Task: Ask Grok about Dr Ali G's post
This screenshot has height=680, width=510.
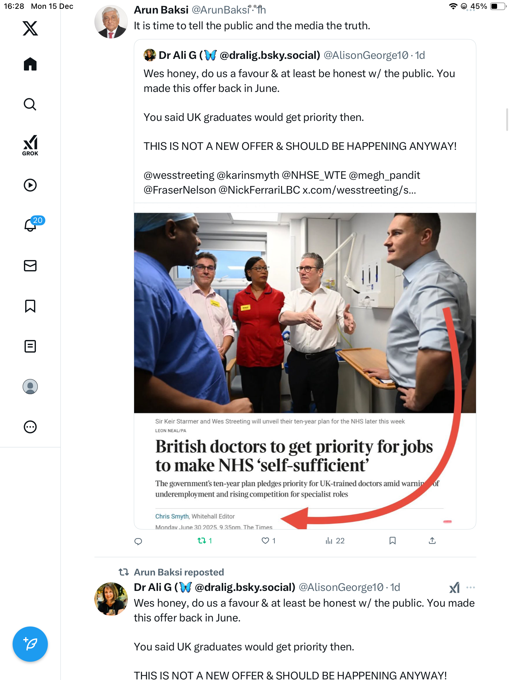Action: 454,587
